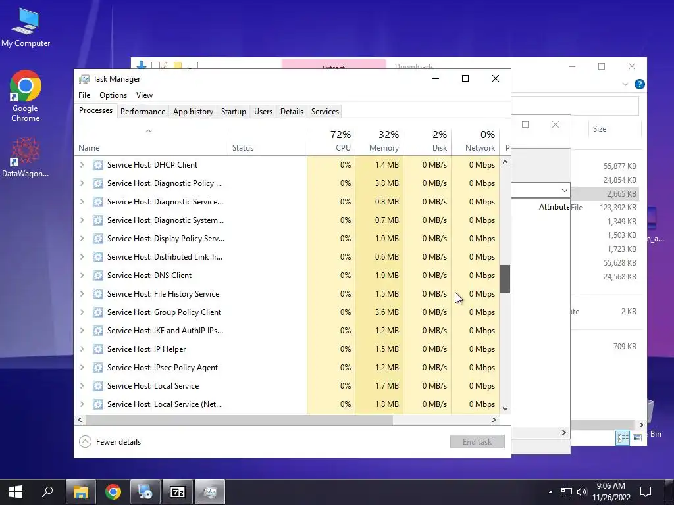674x505 pixels.
Task: Open the View menu
Action: (144, 95)
